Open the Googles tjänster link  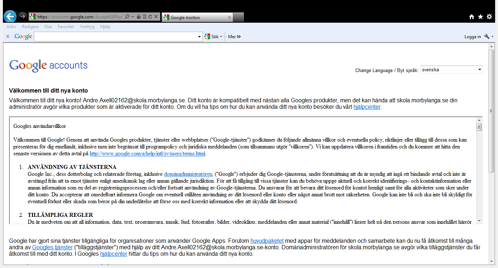[52, 247]
